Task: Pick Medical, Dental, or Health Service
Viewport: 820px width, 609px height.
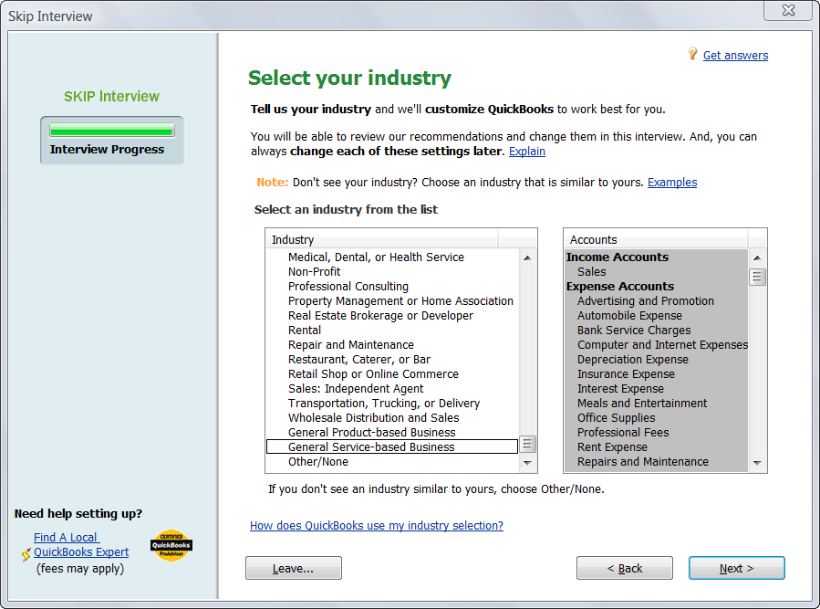Action: (376, 257)
